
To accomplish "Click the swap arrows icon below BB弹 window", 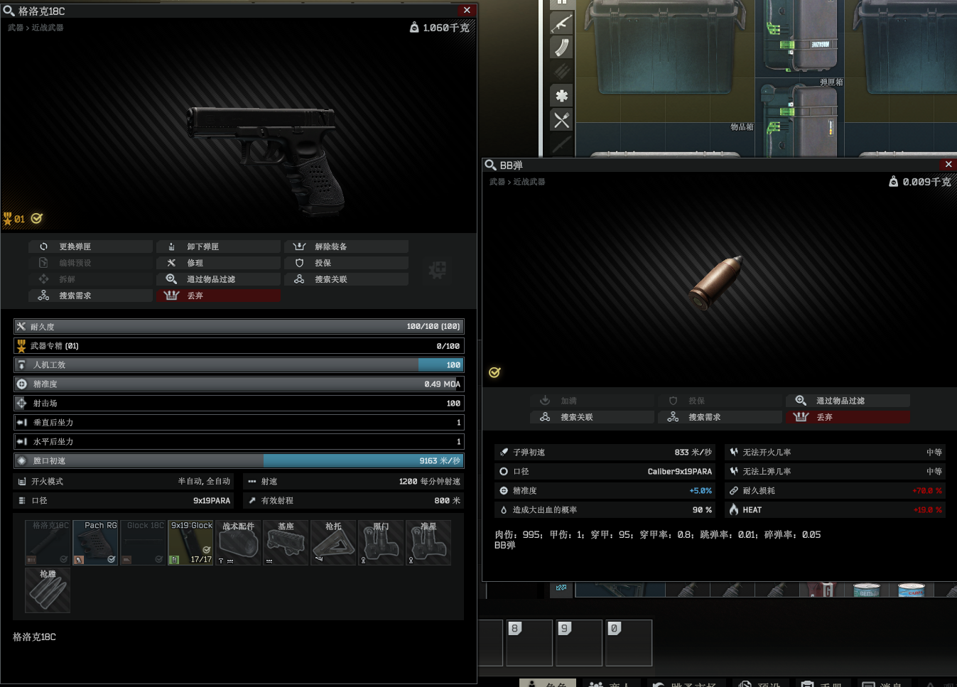I will click(x=561, y=588).
